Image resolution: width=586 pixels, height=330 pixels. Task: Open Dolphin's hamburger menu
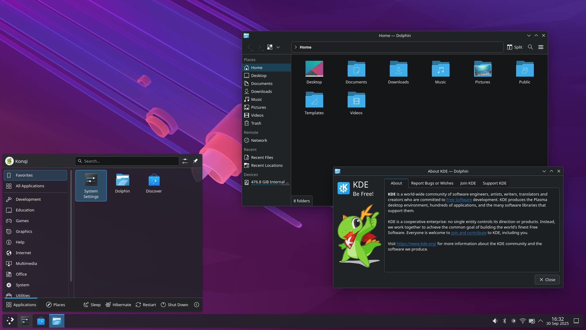tap(541, 47)
